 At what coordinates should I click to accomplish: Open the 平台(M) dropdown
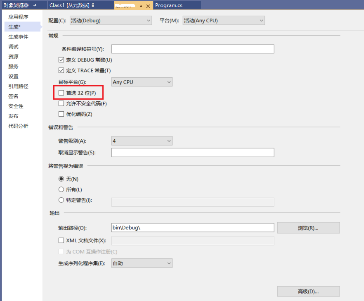224,21
